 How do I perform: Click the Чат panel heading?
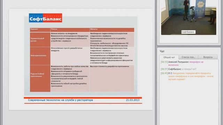162,51
